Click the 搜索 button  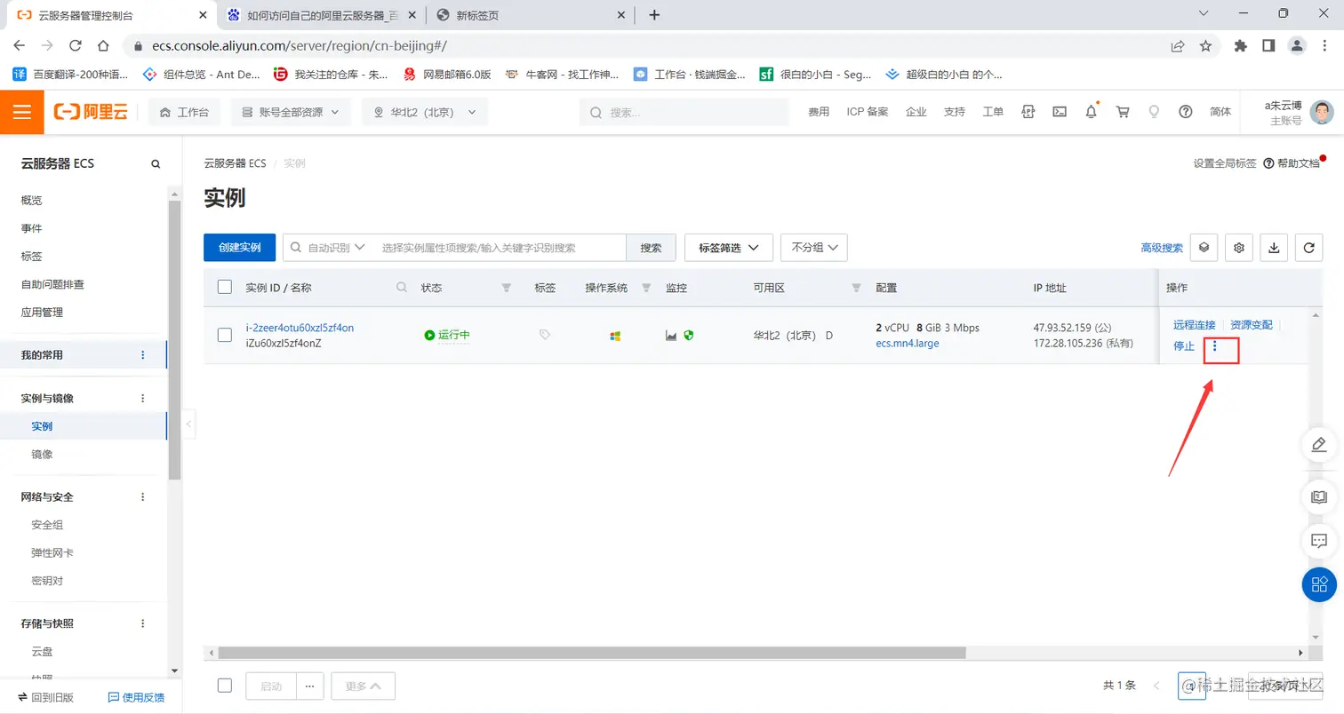pos(652,248)
